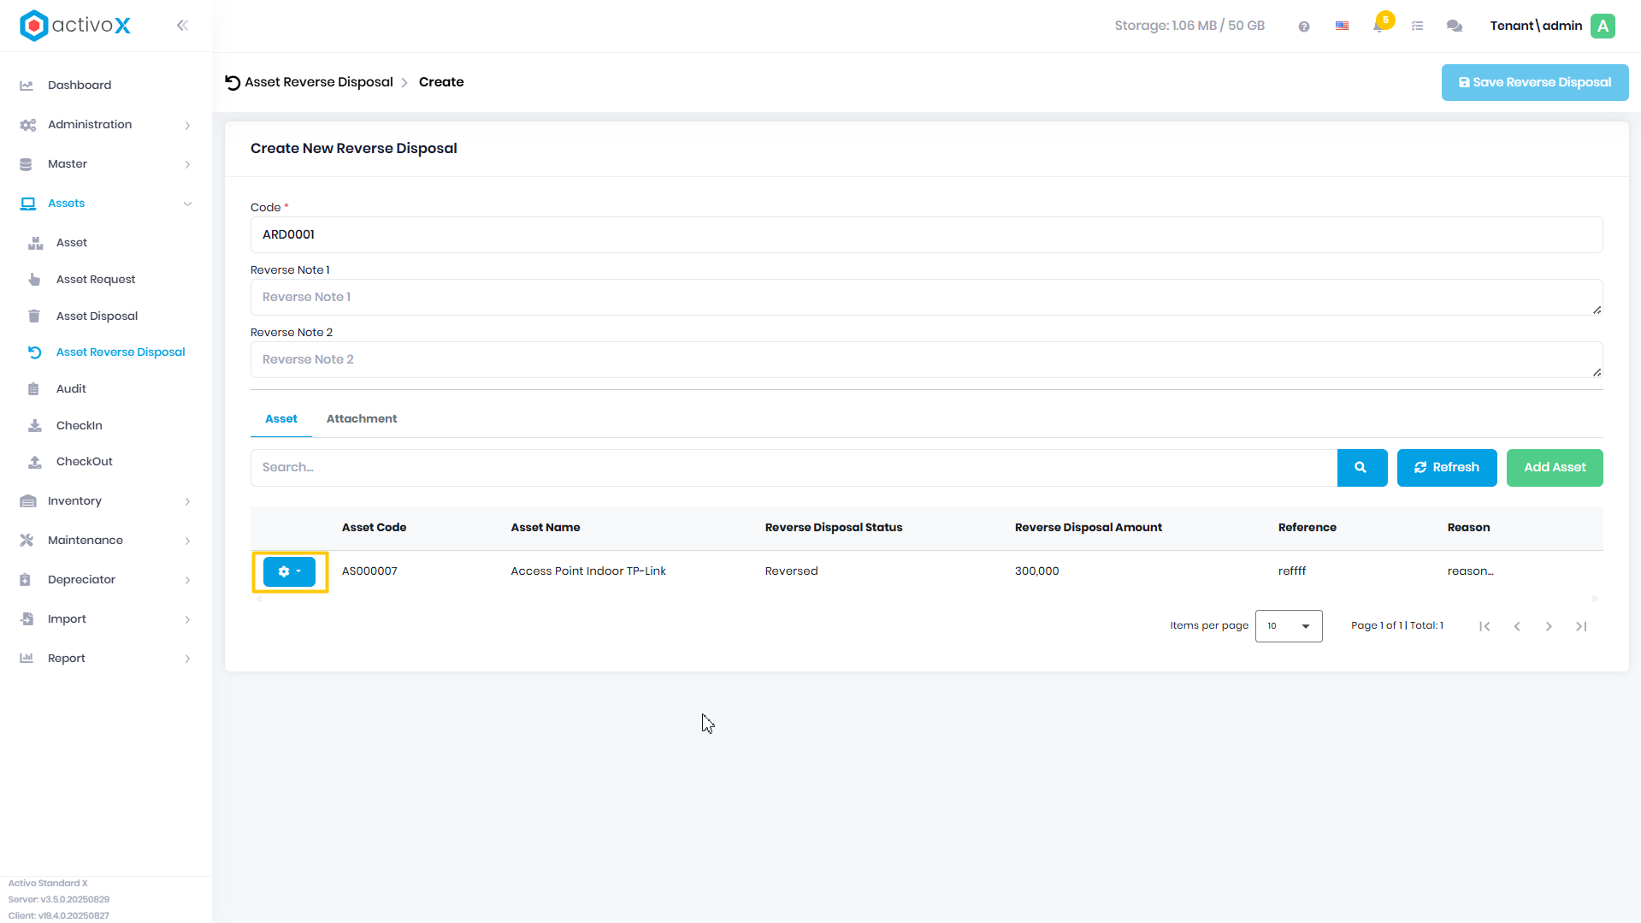Expand the Administration menu chevron
The image size is (1641, 923).
(187, 126)
